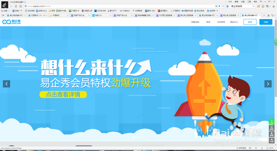
Task: Expand the screenshot tool dropdown arrow
Action: point(270,6)
